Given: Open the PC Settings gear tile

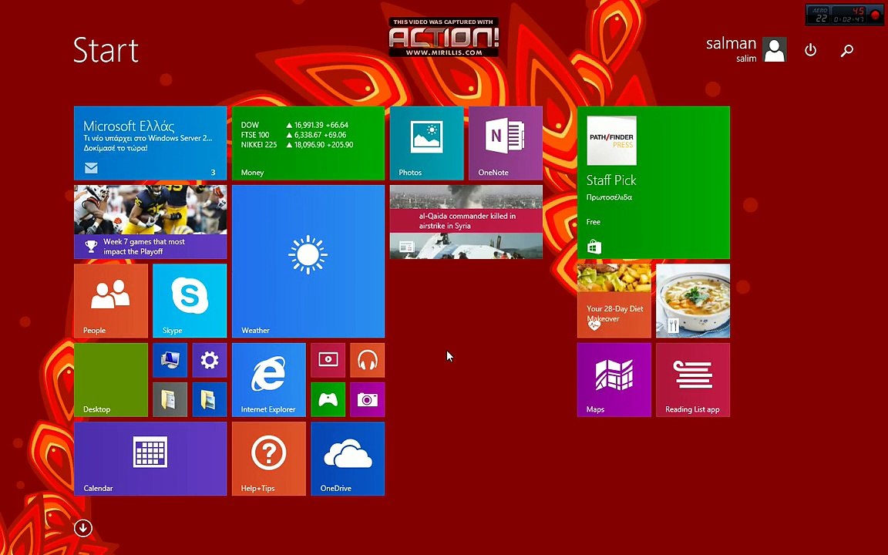Looking at the screenshot, I should point(210,360).
